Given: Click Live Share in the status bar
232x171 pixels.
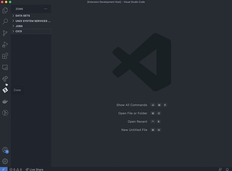Looking at the screenshot, I should click(x=34, y=169).
